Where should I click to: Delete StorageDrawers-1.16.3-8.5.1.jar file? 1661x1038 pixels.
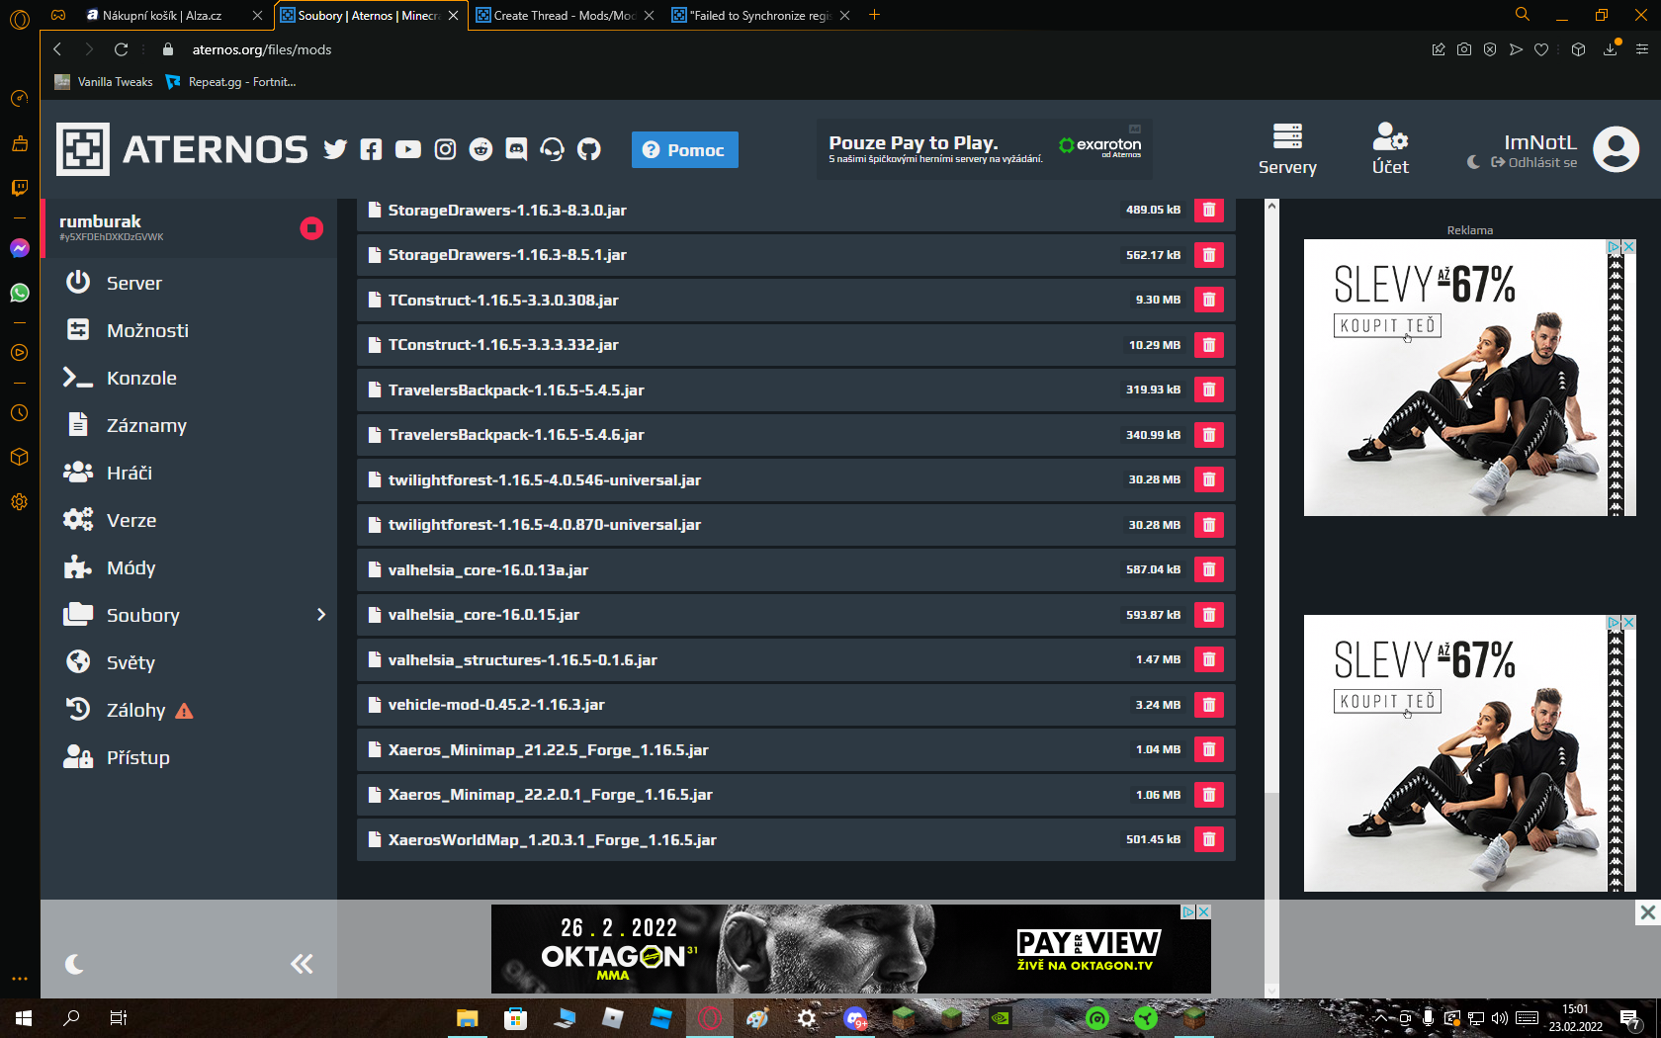[x=1208, y=255]
